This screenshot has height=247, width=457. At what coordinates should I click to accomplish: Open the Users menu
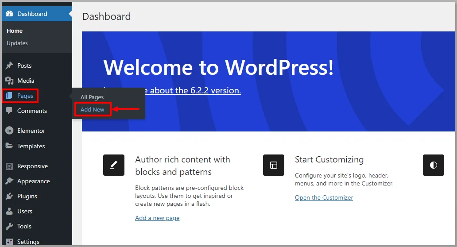[25, 211]
